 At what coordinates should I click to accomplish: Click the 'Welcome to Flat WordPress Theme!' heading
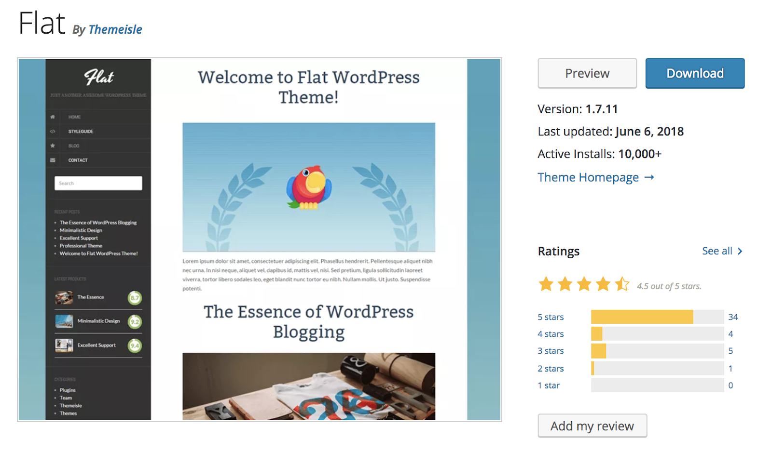point(309,87)
